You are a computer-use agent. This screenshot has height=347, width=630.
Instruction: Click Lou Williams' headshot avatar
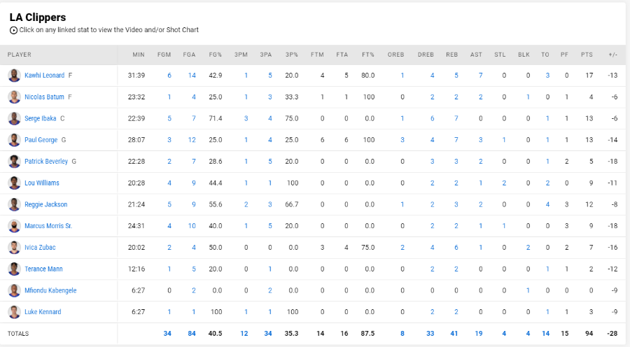pyautogui.click(x=14, y=183)
